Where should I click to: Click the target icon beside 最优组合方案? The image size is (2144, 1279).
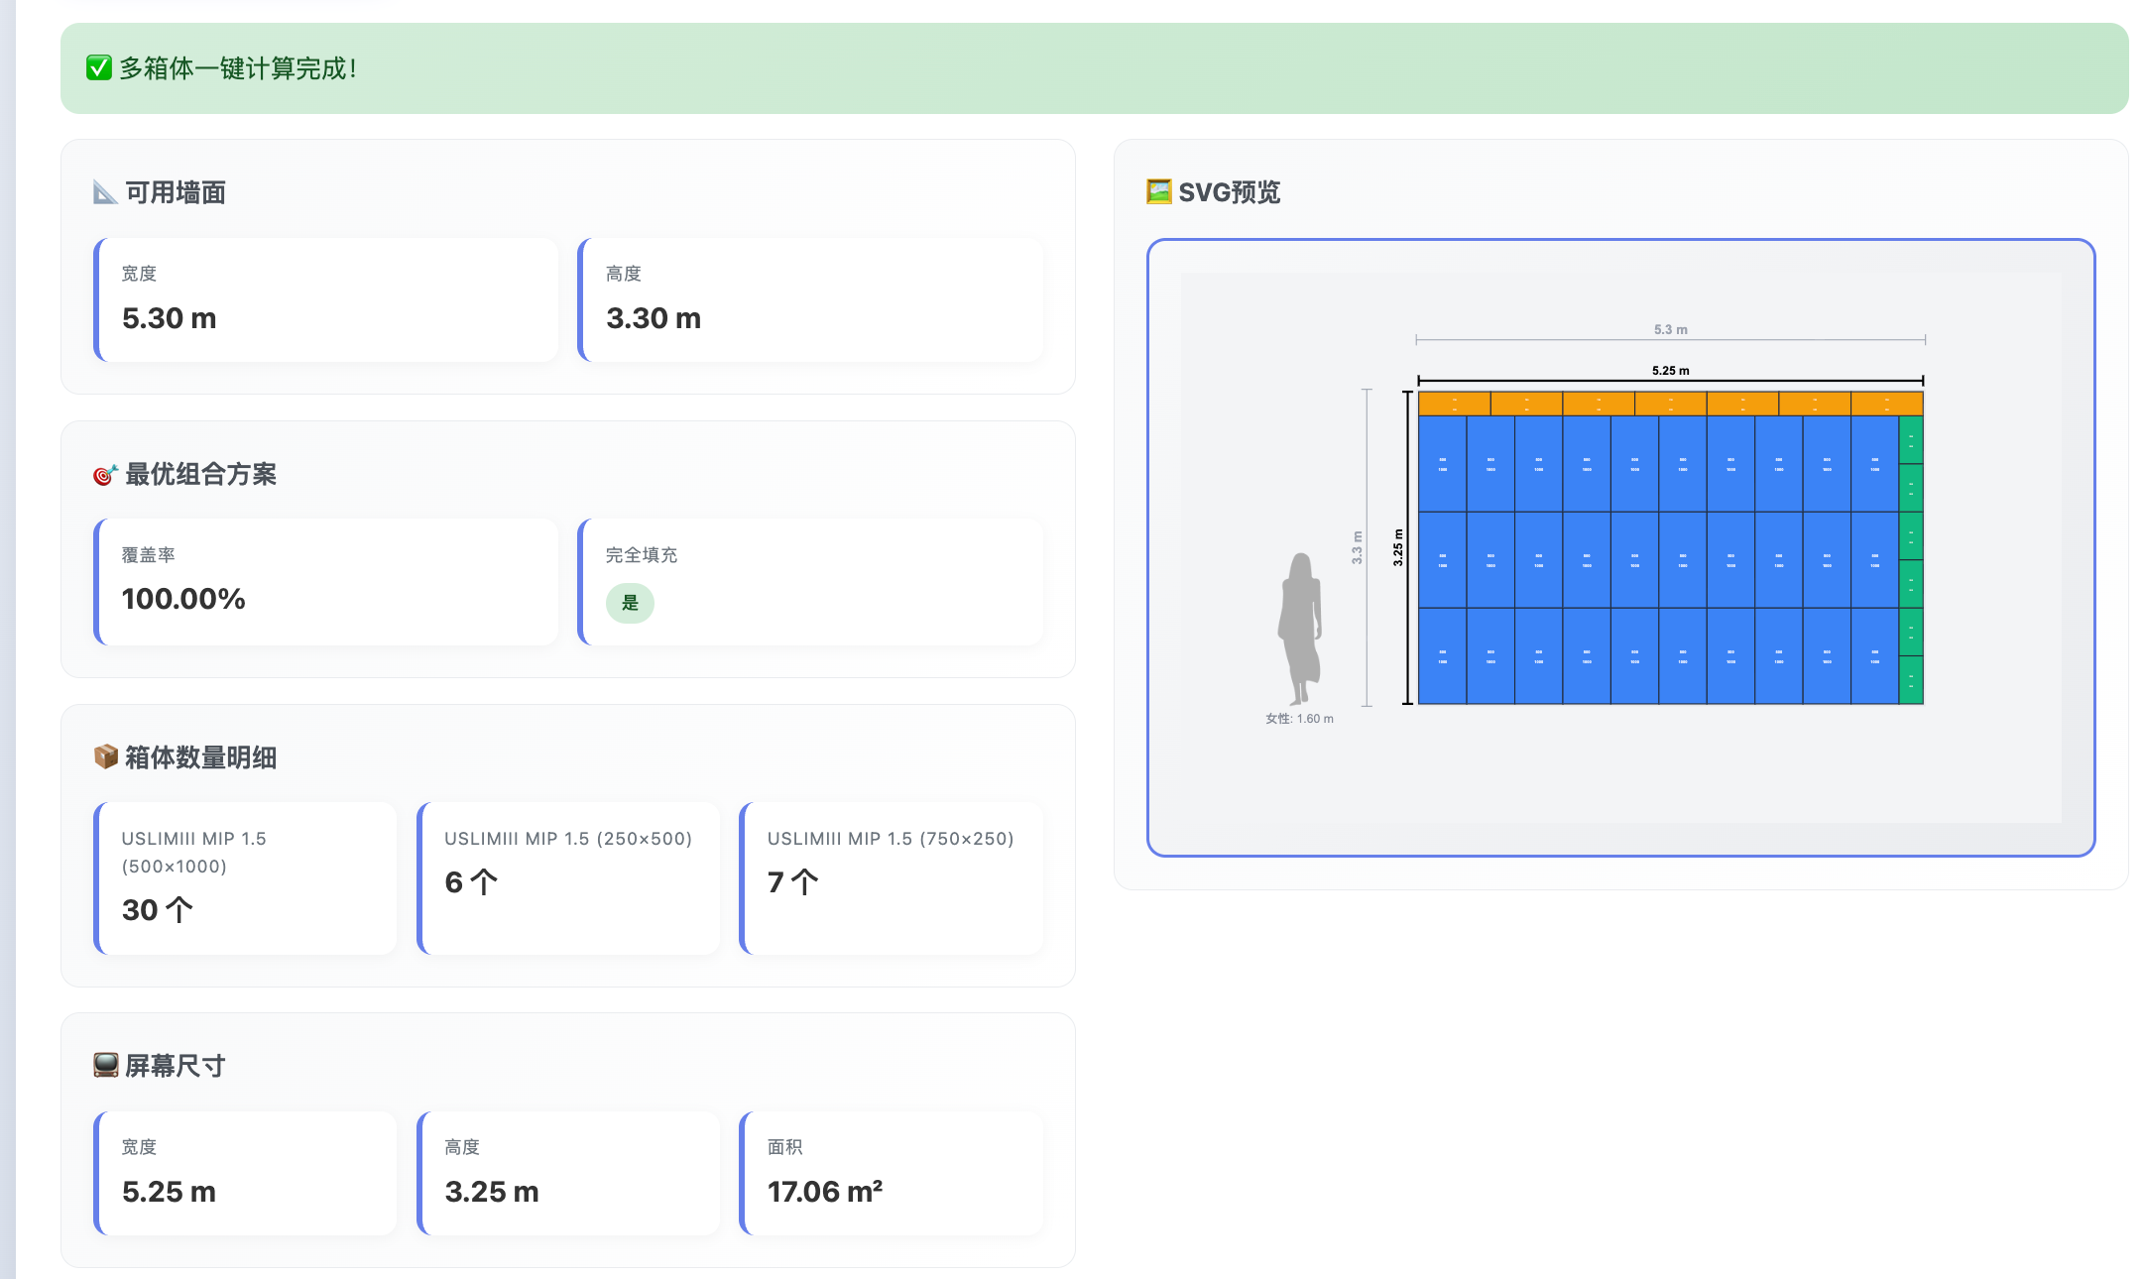point(105,475)
